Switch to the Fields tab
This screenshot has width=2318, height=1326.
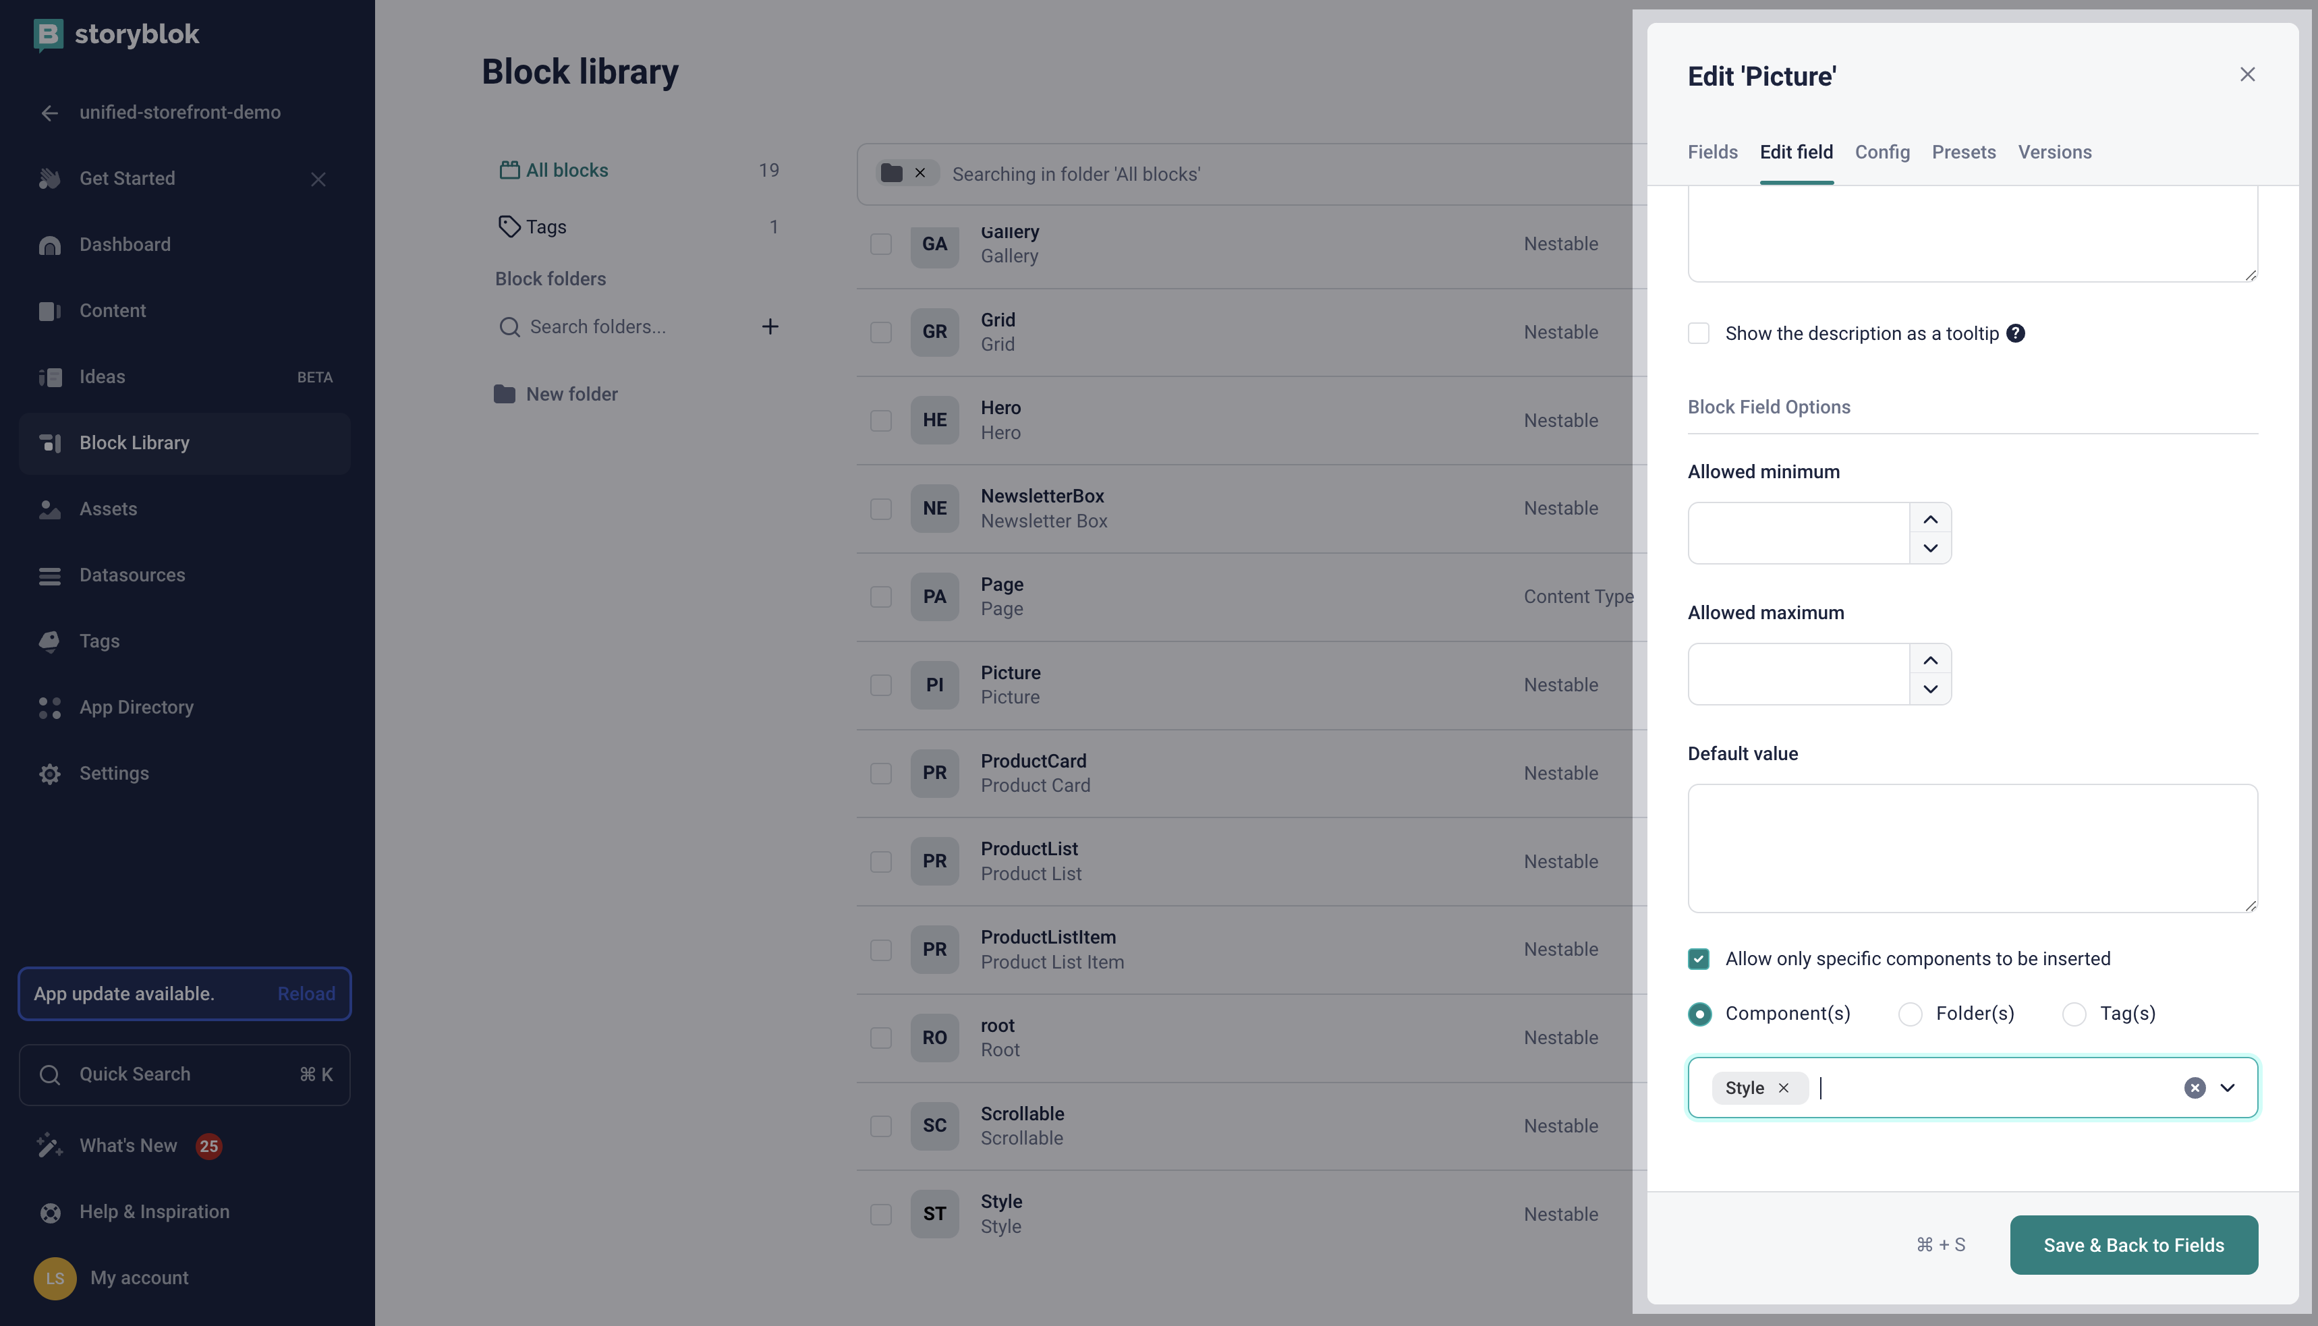(x=1712, y=152)
